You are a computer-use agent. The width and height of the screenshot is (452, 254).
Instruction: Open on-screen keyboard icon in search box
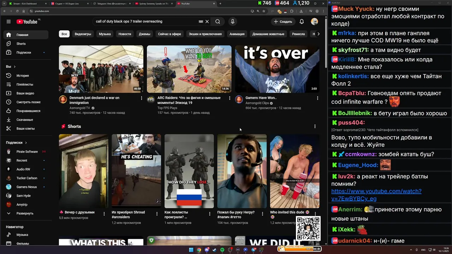(x=201, y=22)
